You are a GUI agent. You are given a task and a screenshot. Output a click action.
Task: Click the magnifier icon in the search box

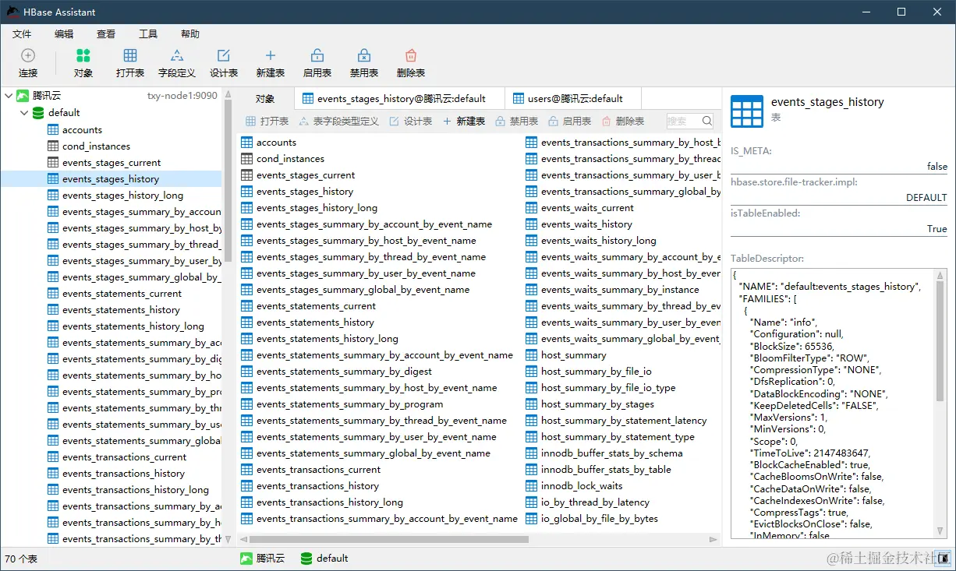point(706,122)
